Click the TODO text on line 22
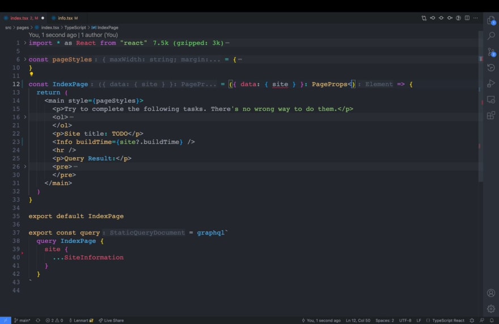499x324 pixels. (x=120, y=133)
